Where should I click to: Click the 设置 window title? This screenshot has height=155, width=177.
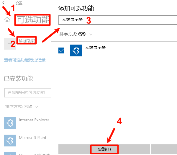pyautogui.click(x=19, y=3)
